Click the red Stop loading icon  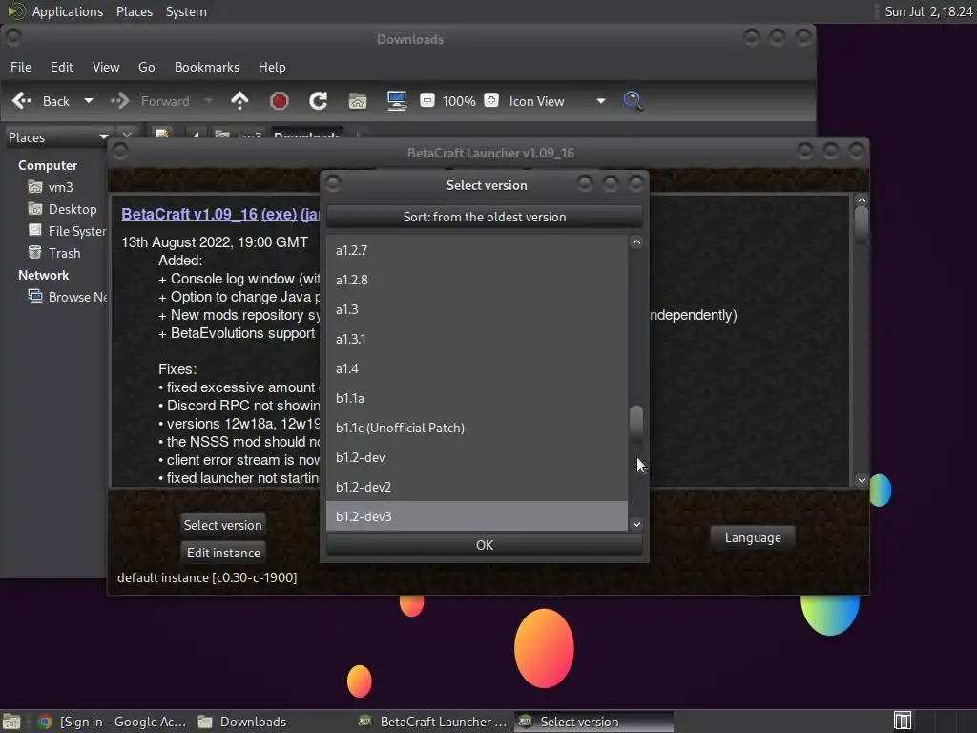(280, 101)
